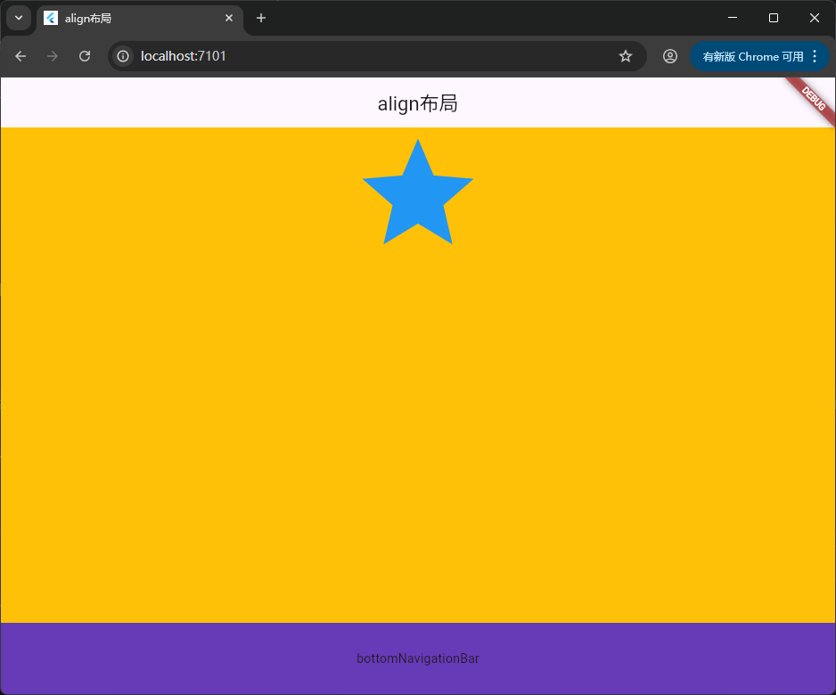Click the forward navigation arrow

point(53,56)
